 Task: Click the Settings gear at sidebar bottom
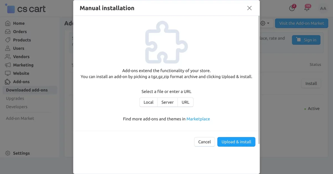click(x=8, y=153)
